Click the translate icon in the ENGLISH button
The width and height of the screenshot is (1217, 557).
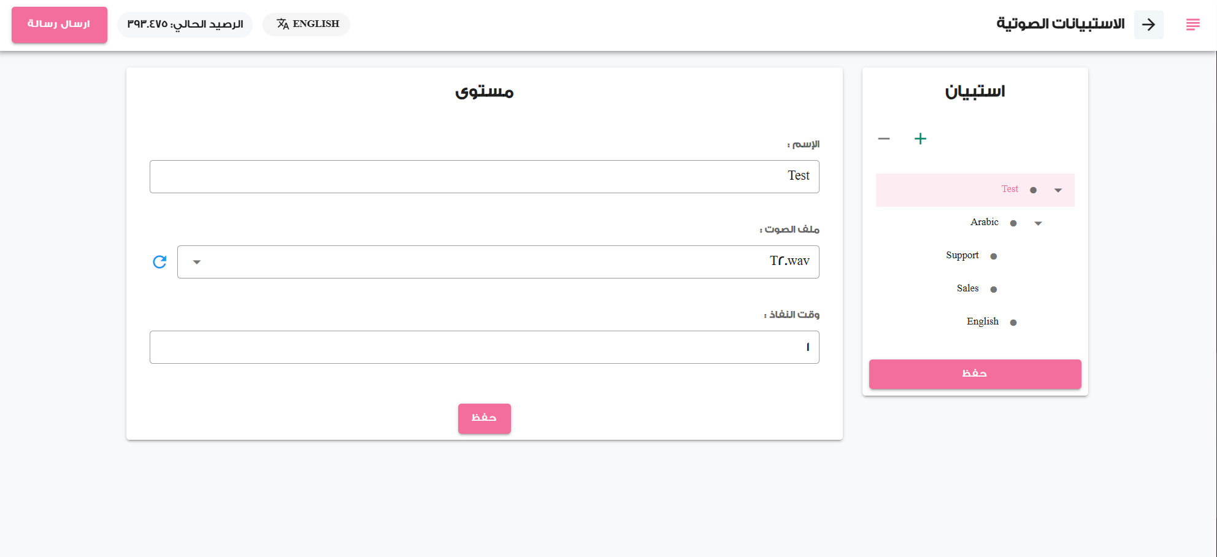[x=282, y=24]
